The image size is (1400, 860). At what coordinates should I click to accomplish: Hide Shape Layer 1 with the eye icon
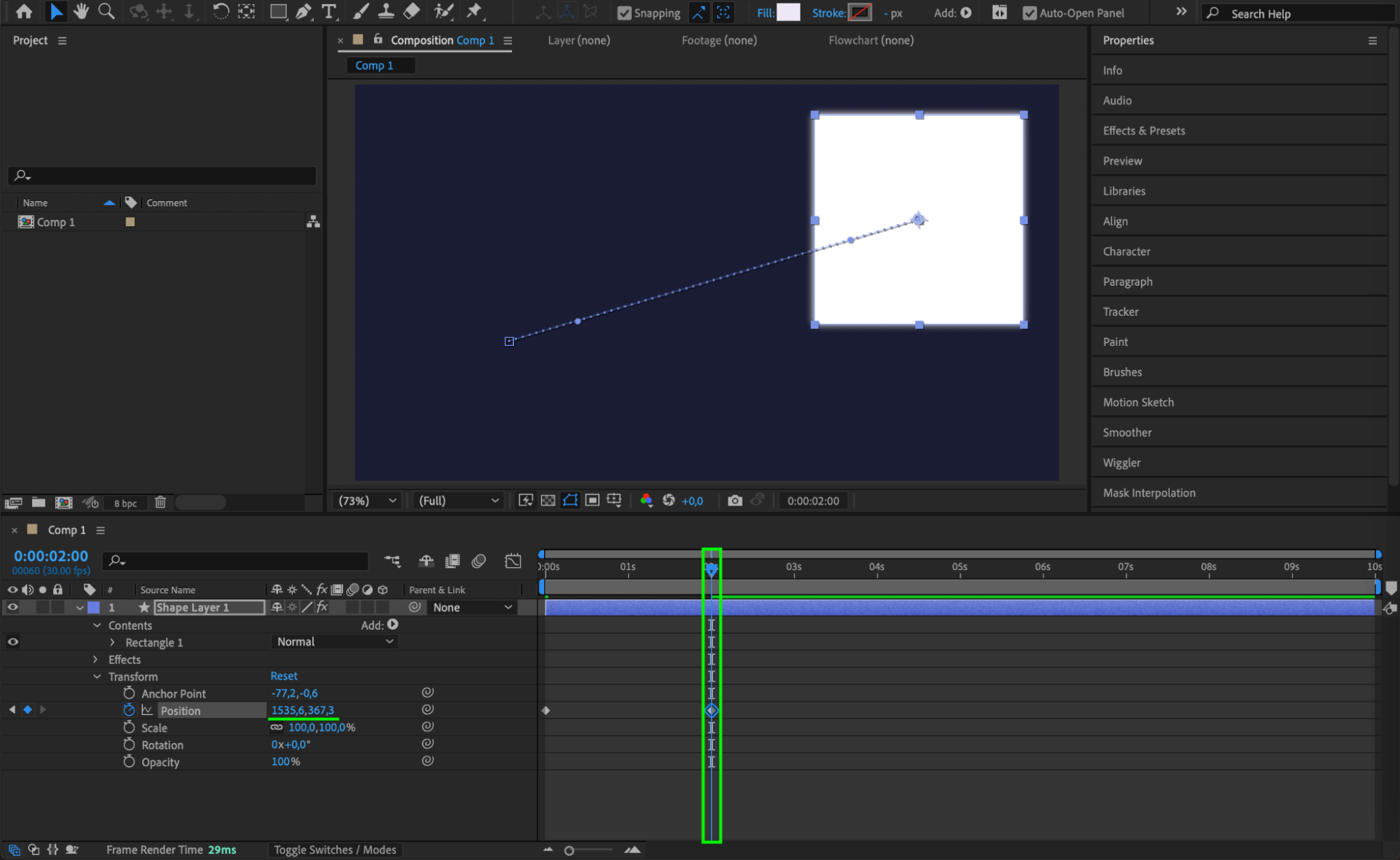[13, 607]
